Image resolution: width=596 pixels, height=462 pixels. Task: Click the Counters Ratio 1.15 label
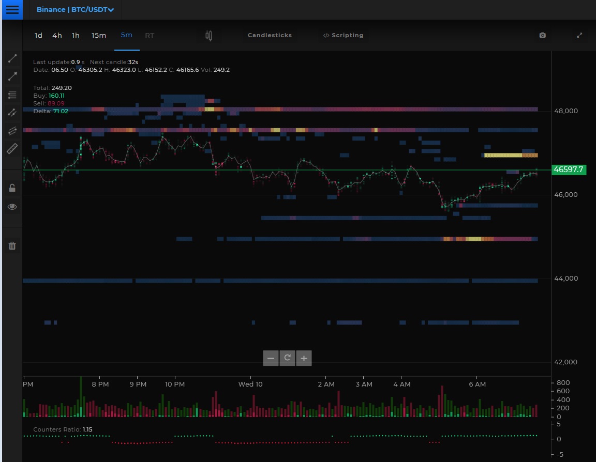[63, 429]
